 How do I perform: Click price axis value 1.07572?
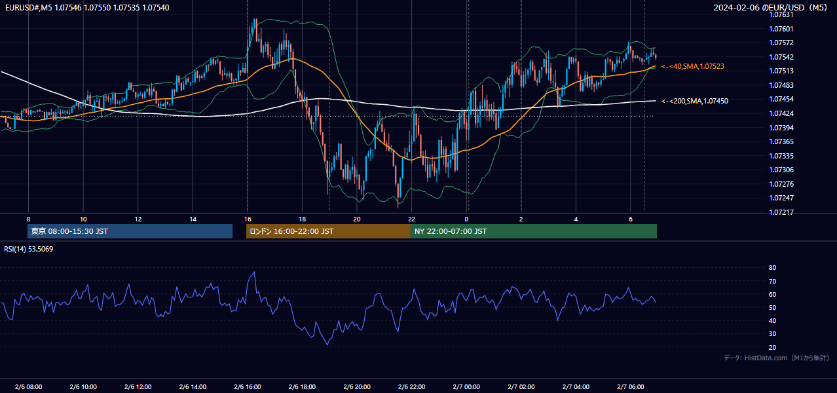click(x=781, y=43)
